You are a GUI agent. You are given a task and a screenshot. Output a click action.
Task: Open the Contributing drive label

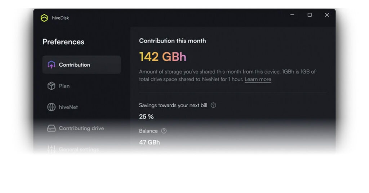click(81, 128)
